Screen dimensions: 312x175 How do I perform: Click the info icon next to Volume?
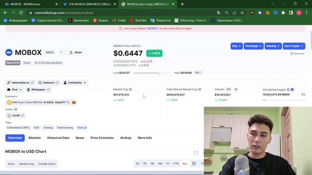236,89
